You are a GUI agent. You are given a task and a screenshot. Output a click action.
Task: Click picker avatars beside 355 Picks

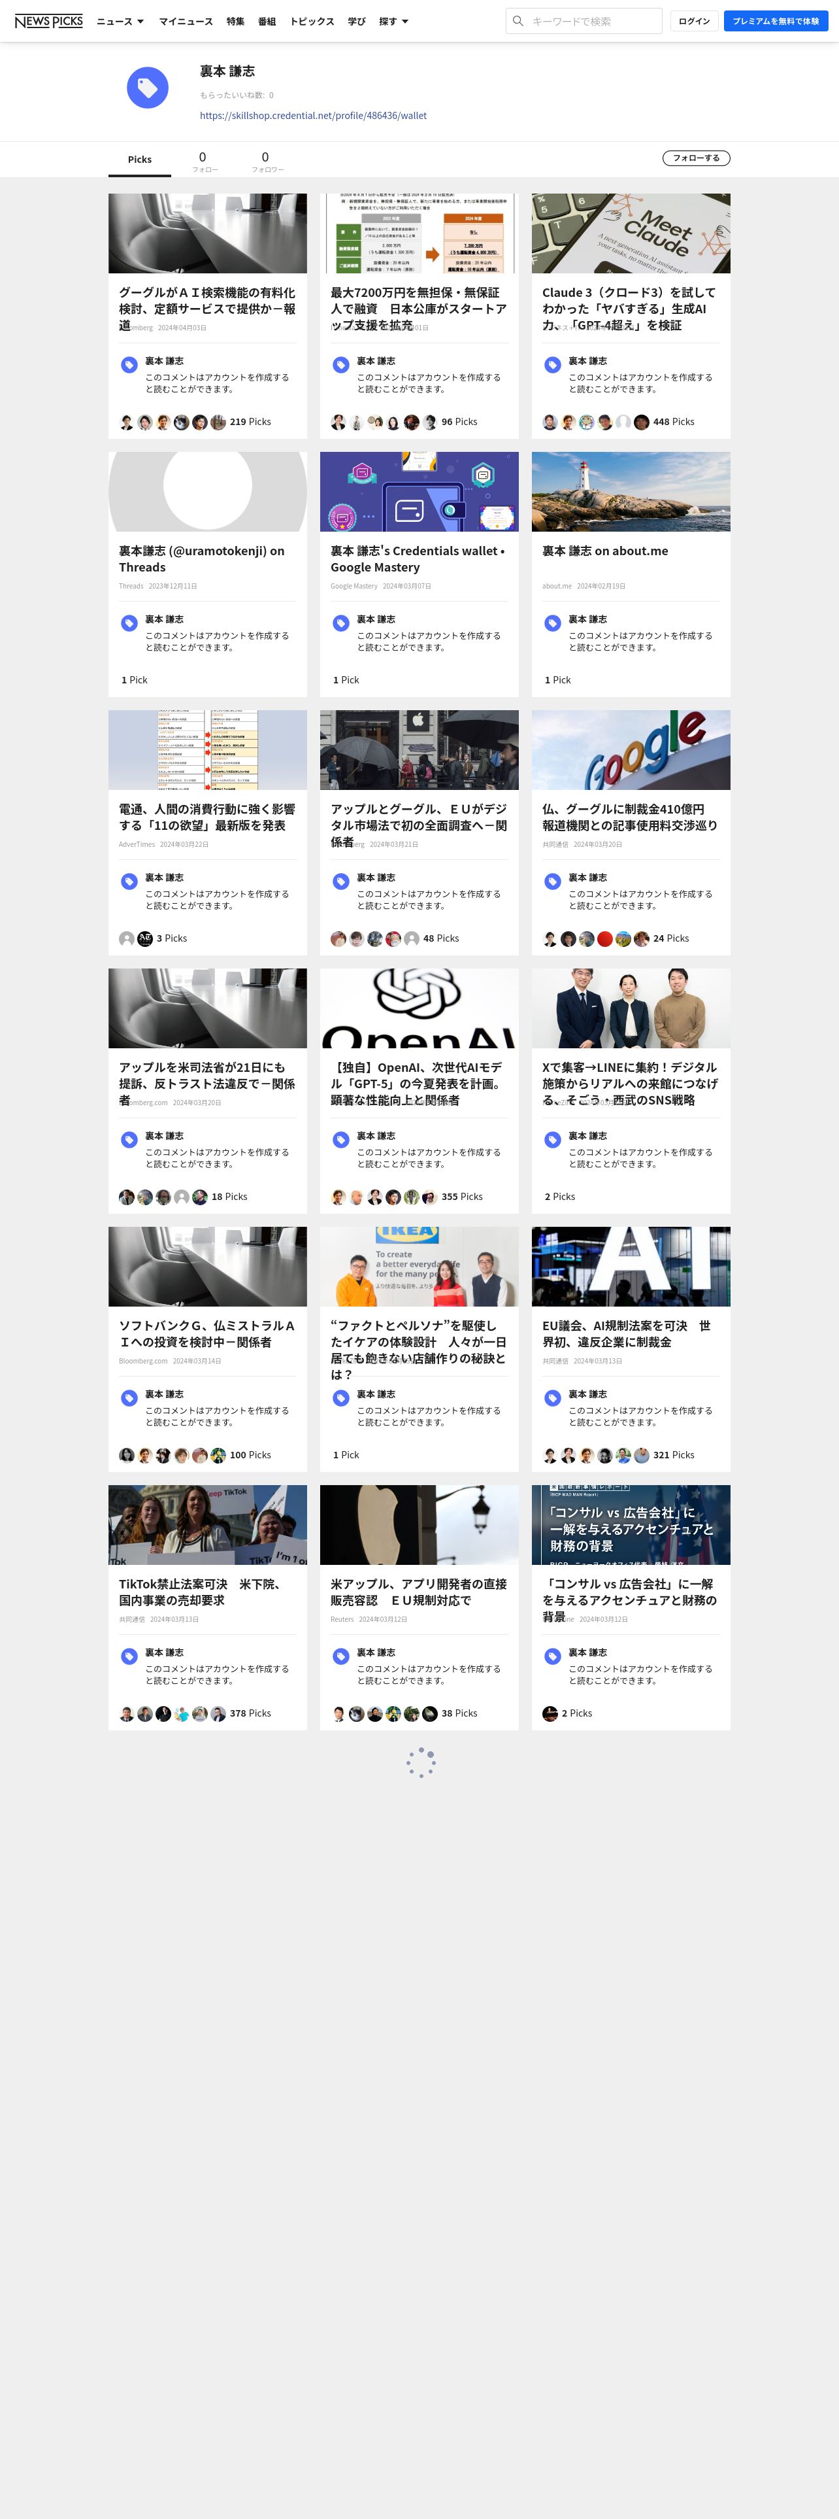coord(384,1197)
